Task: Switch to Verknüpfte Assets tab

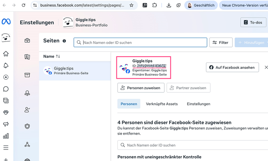Action: pyautogui.click(x=162, y=104)
